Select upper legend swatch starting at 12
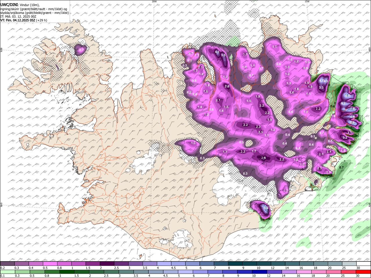Viewport: 371px width, 278px height. point(278,264)
